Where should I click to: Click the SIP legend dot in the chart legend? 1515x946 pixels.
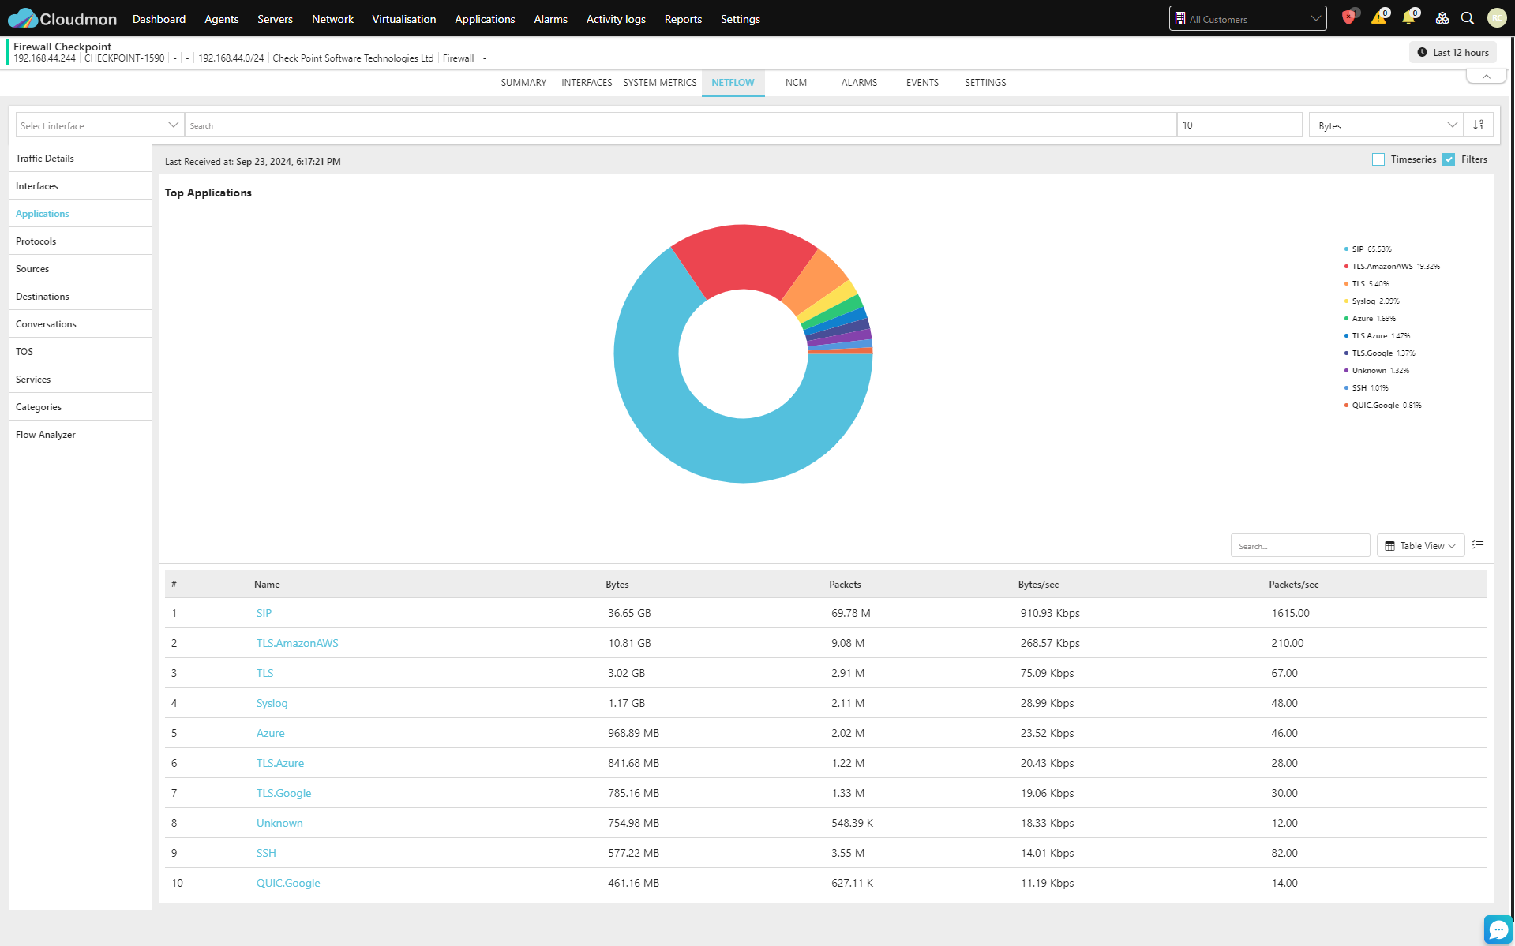[1346, 249]
